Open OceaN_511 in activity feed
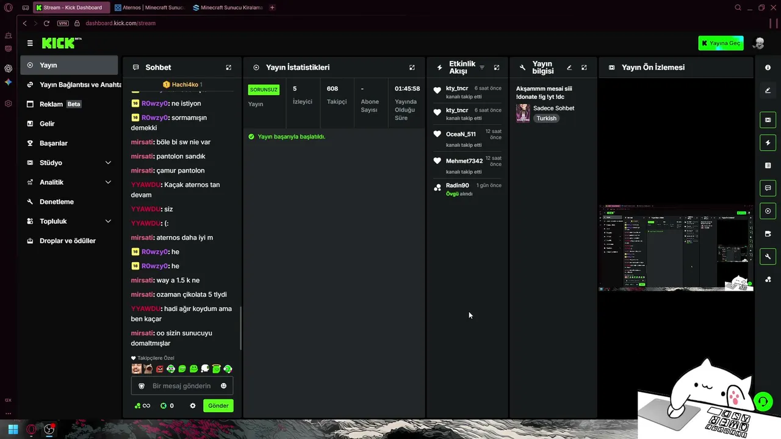 pyautogui.click(x=461, y=134)
